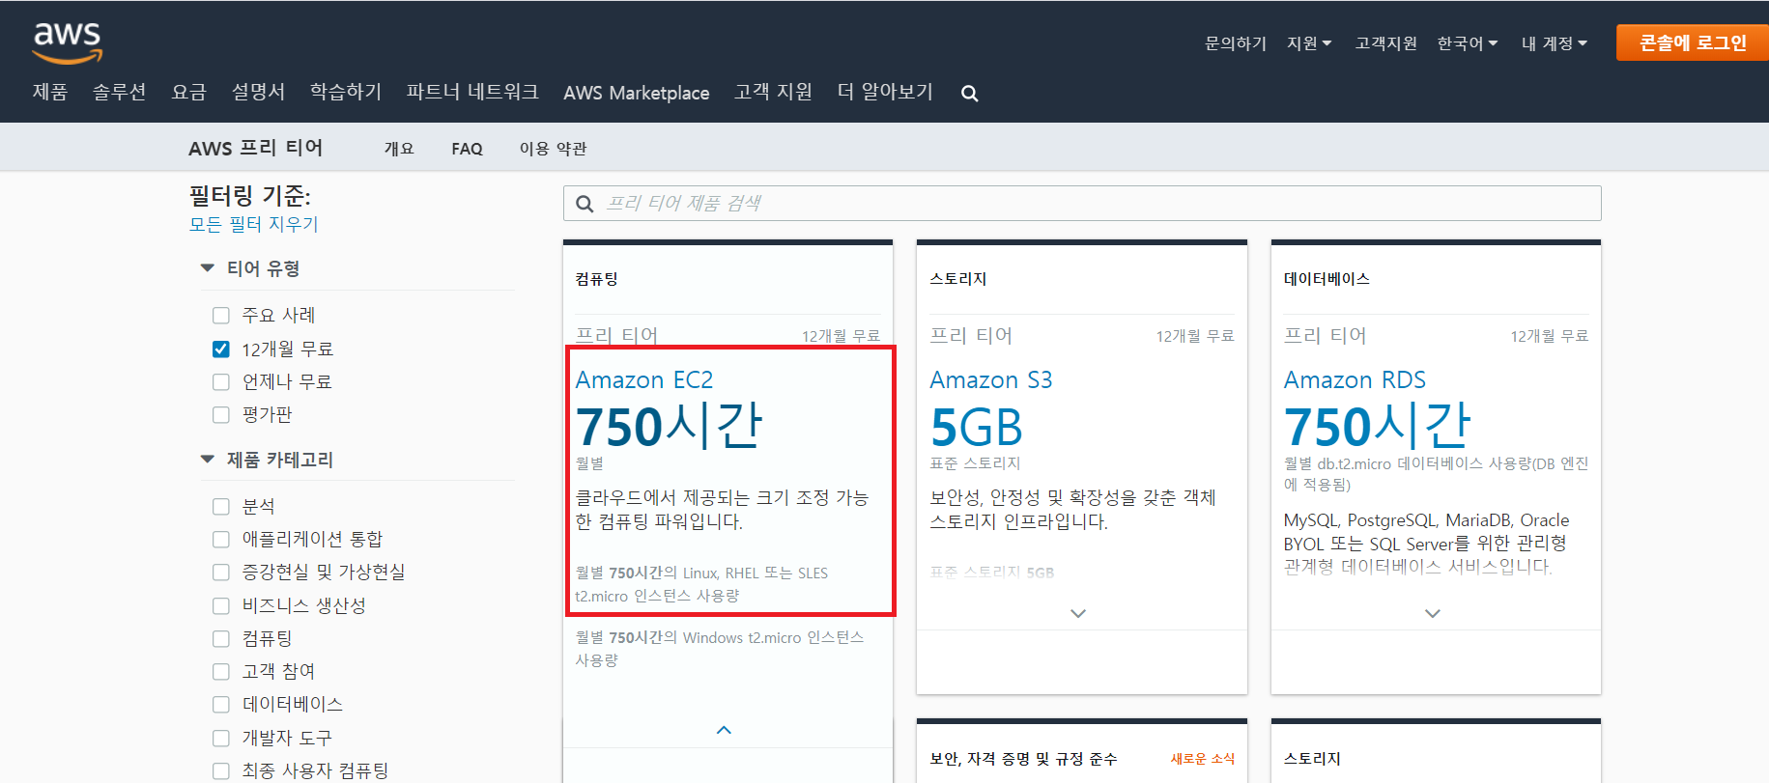Check the 비즈니스 생산성 checkbox

221,606
